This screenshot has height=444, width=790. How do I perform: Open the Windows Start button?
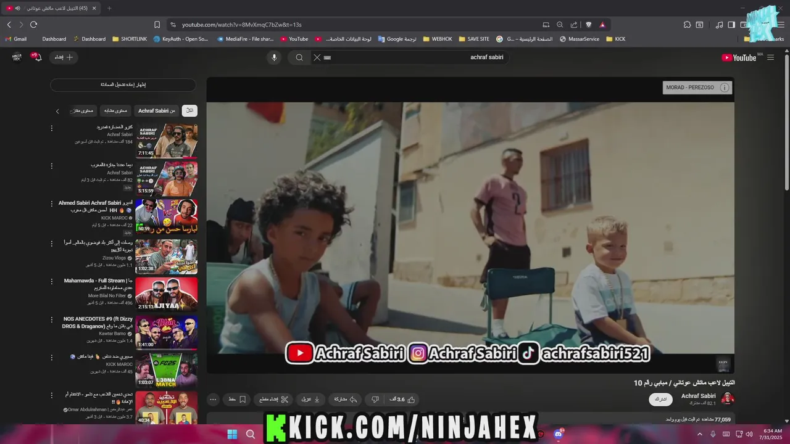pos(232,434)
